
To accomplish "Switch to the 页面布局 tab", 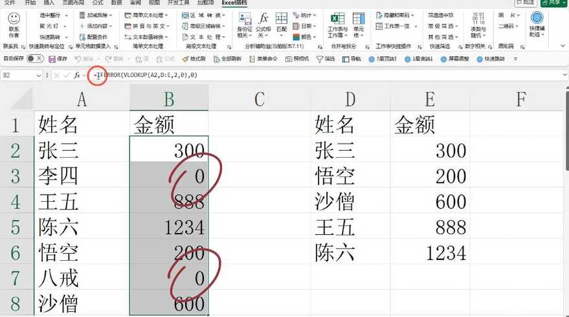I will pos(73,3).
